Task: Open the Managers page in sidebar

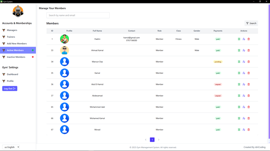Action: (18, 30)
